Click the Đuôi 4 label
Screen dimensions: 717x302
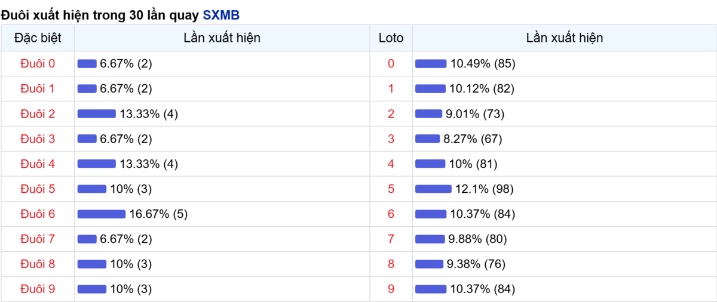(38, 164)
